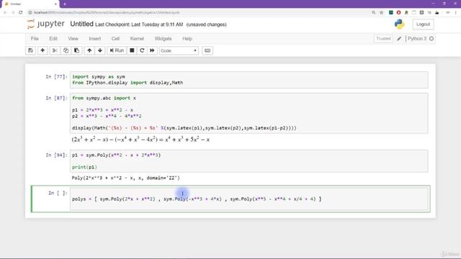Open the File menu
Viewport: 461px width, 259px height.
pos(35,38)
